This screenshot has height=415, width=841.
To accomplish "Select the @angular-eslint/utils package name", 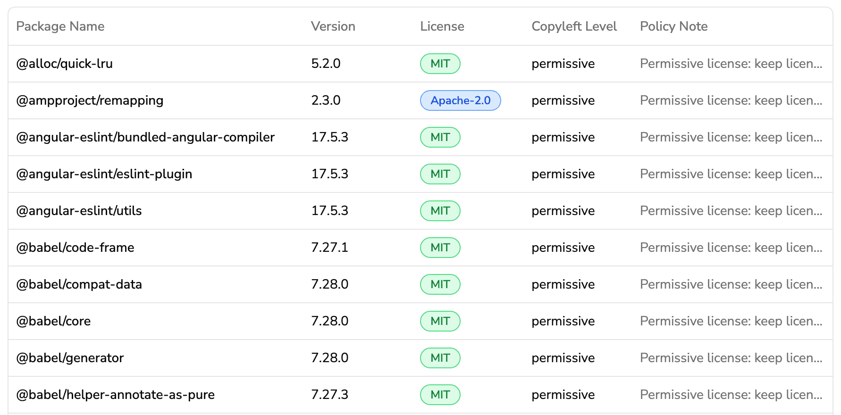I will (x=79, y=211).
